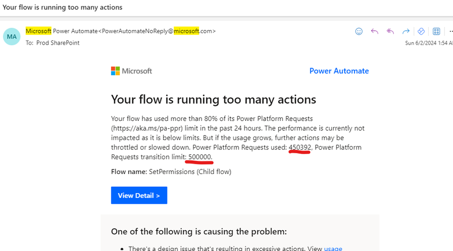Image resolution: width=453 pixels, height=251 pixels.
Task: Click the heading 'Your flow is running too many actions'
Action: point(213,99)
